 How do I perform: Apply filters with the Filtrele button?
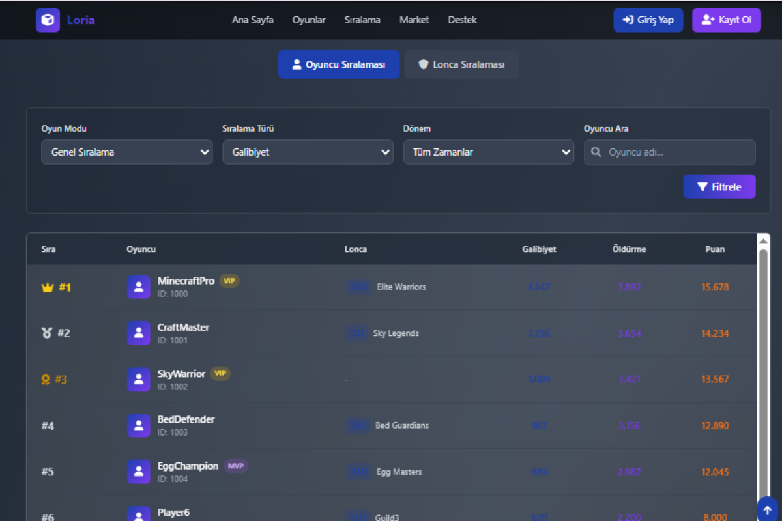coord(719,187)
